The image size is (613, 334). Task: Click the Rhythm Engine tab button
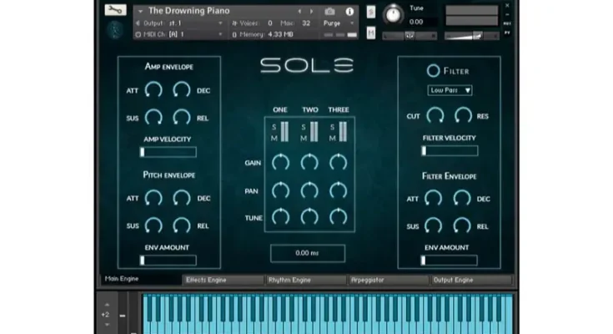tap(305, 281)
